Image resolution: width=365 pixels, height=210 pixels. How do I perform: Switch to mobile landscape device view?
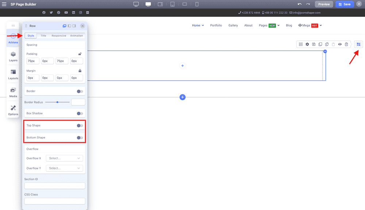click(x=185, y=4)
